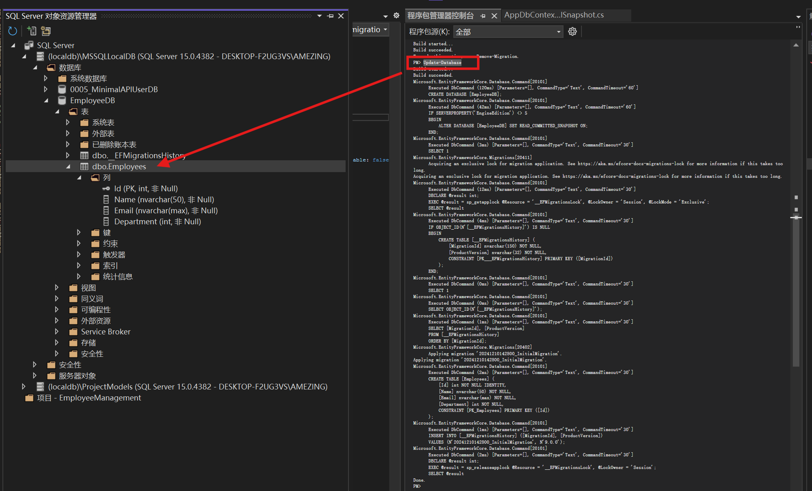The height and width of the screenshot is (491, 812).
Task: Collapse the EmployeeDB database node
Action: (47, 100)
